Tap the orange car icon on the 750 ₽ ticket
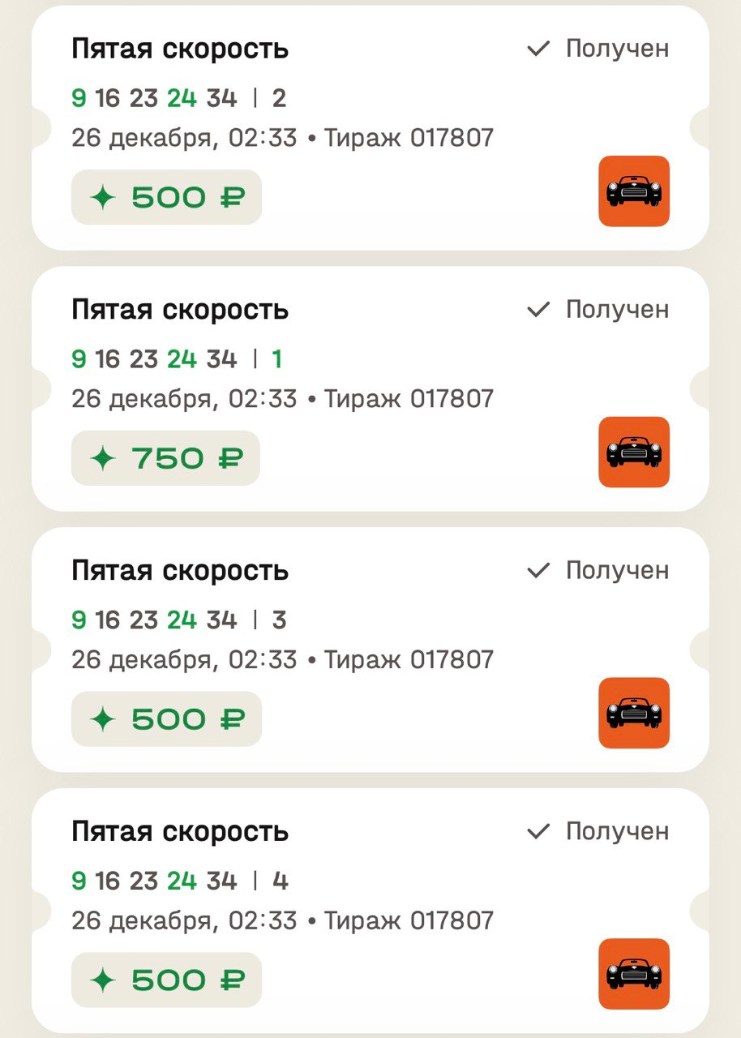741x1038 pixels. click(634, 453)
